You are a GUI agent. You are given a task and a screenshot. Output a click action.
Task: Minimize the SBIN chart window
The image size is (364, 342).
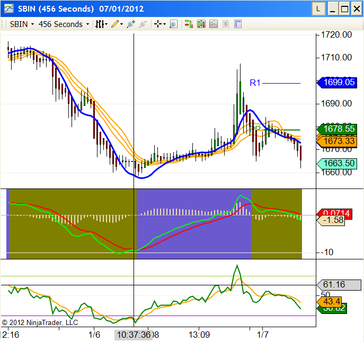point(333,9)
